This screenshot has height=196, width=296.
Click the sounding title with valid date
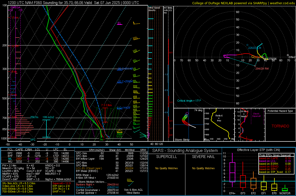coord(73,3)
